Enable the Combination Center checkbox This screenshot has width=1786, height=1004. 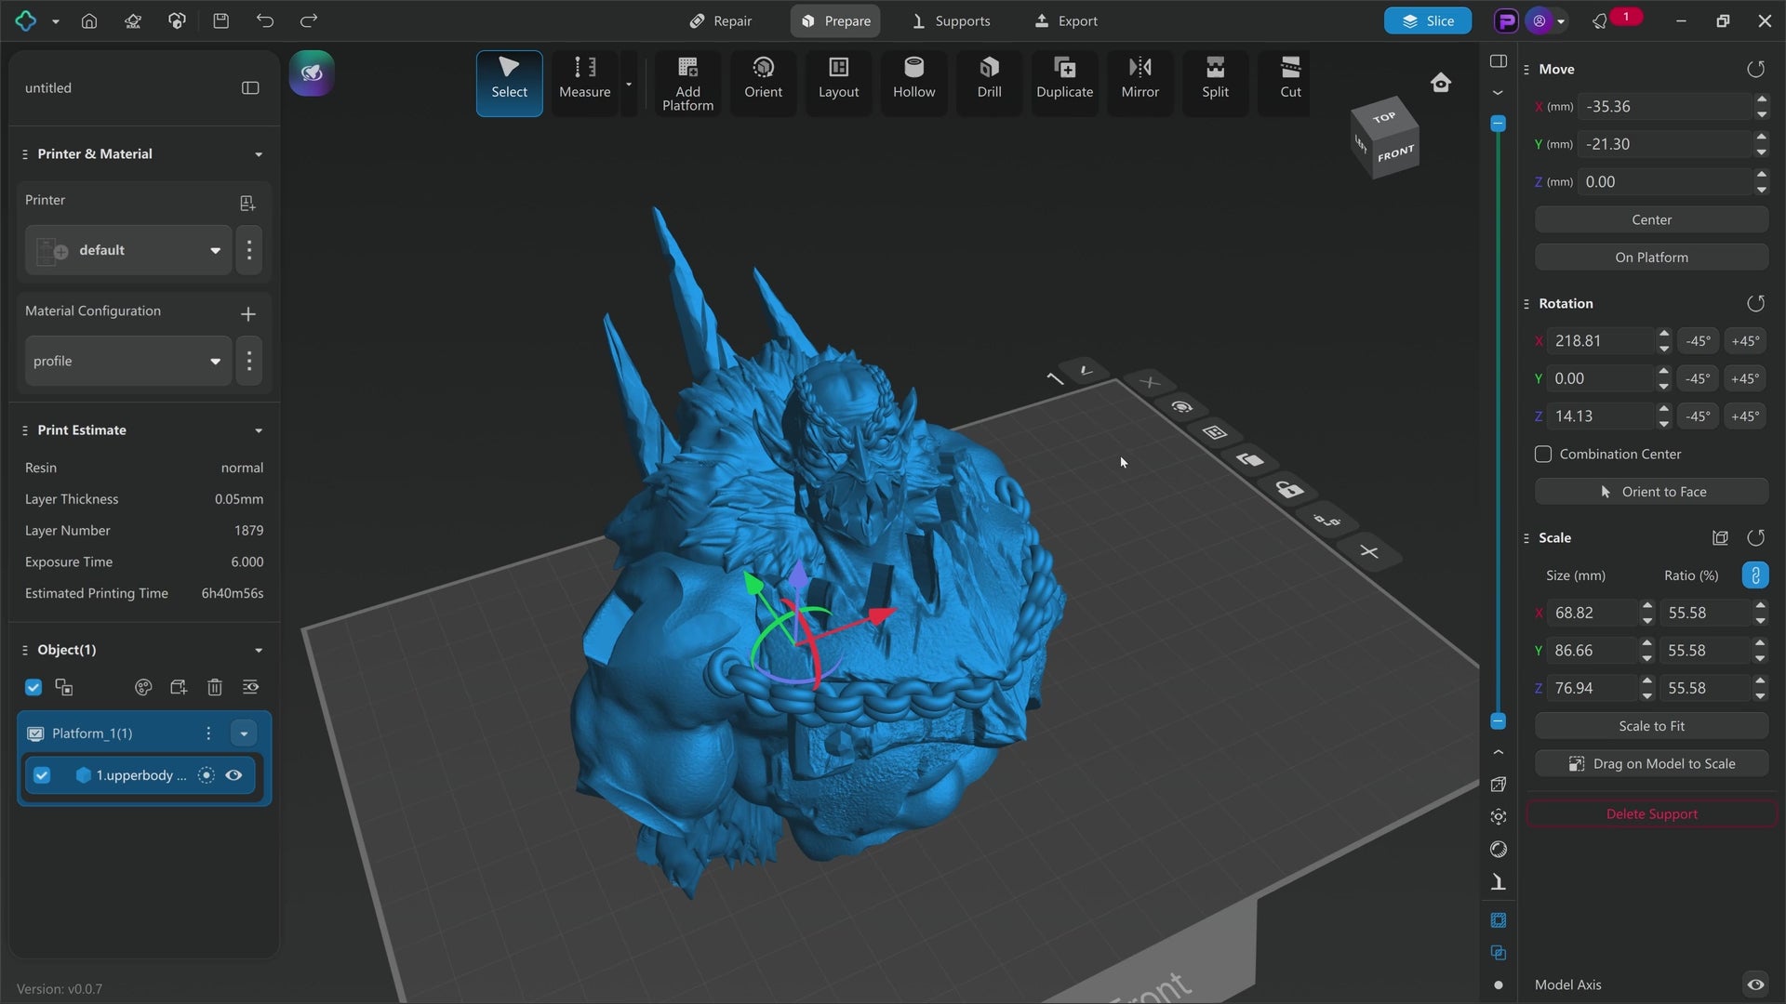[1543, 454]
